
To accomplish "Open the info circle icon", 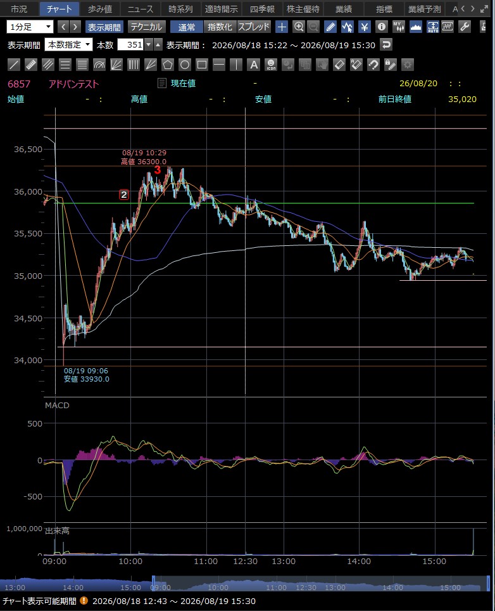I will click(x=382, y=27).
